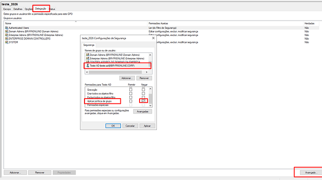Image resolution: width=322 pixels, height=180 pixels.
Task: Select the Segurança tab in dialog
Action: [89, 45]
